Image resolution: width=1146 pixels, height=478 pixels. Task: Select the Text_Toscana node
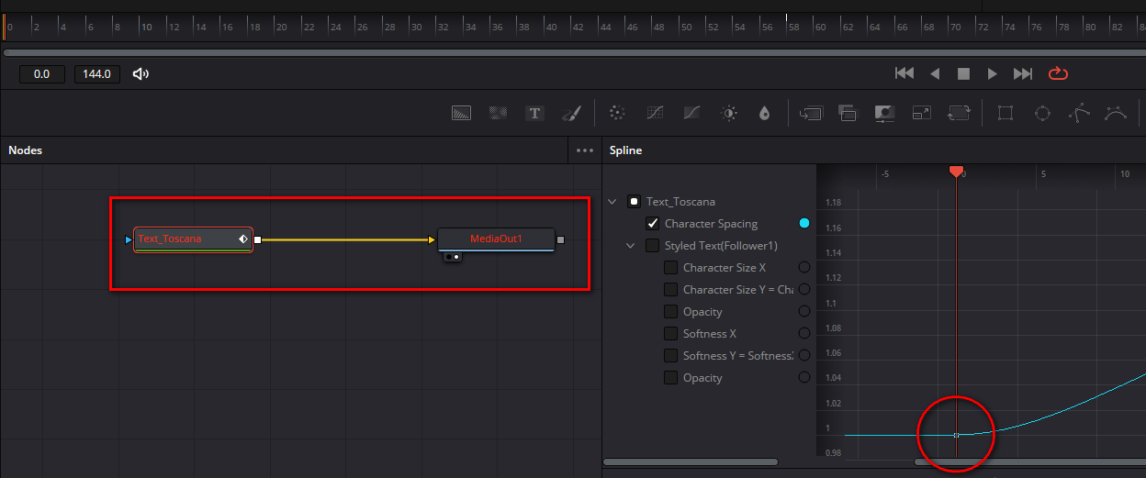[193, 239]
